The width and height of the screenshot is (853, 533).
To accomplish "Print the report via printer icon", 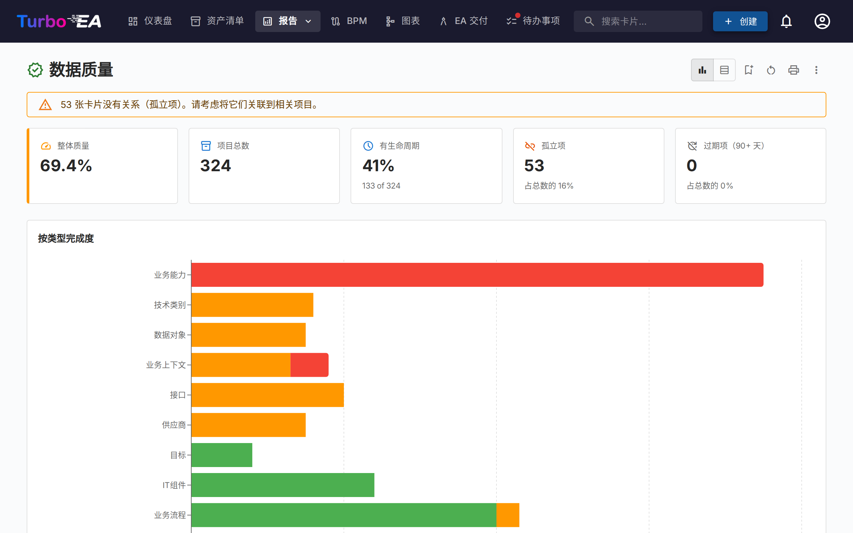I will coord(793,70).
